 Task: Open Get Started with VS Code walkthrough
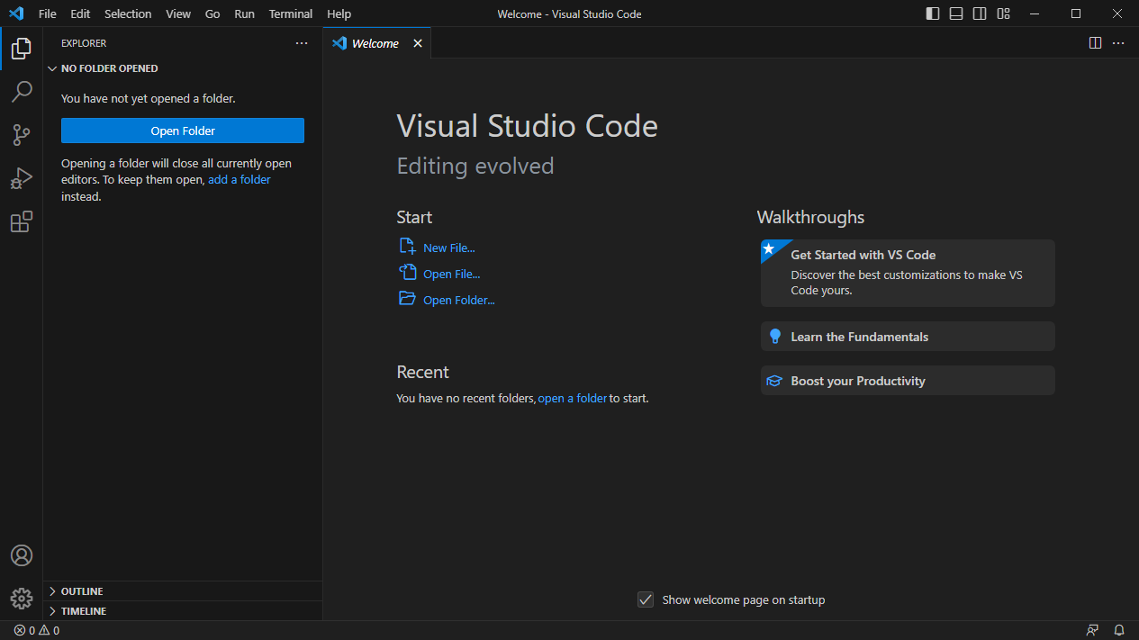pyautogui.click(x=908, y=273)
